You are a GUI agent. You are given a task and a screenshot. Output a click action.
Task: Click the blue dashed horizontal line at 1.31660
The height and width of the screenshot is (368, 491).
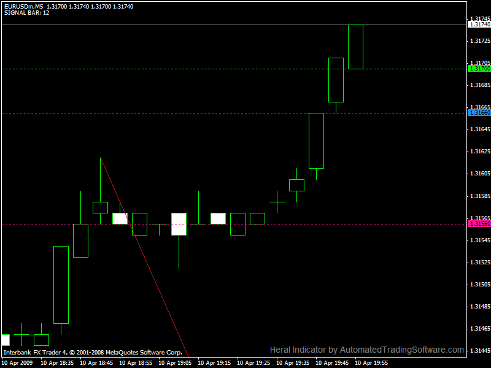click(x=234, y=113)
